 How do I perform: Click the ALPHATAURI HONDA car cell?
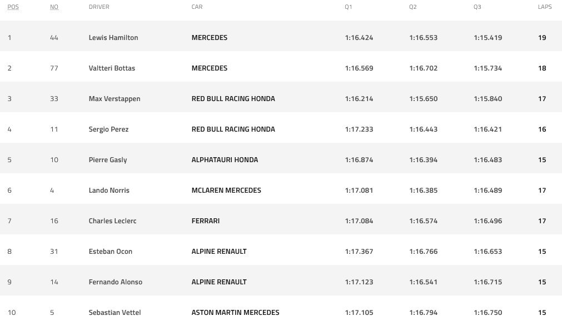(x=225, y=160)
